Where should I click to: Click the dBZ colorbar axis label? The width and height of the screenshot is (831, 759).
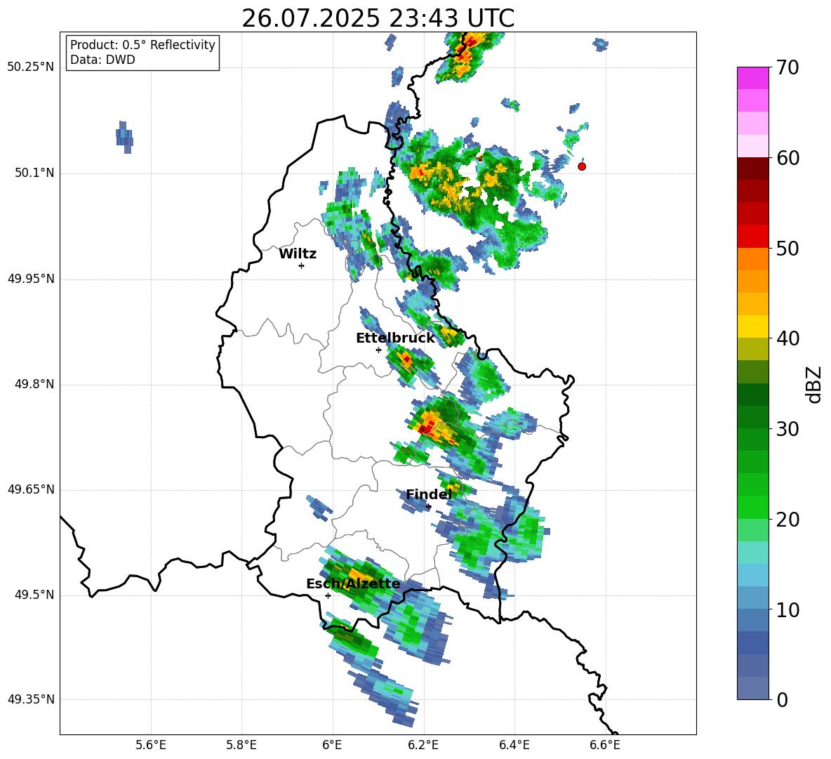813,384
